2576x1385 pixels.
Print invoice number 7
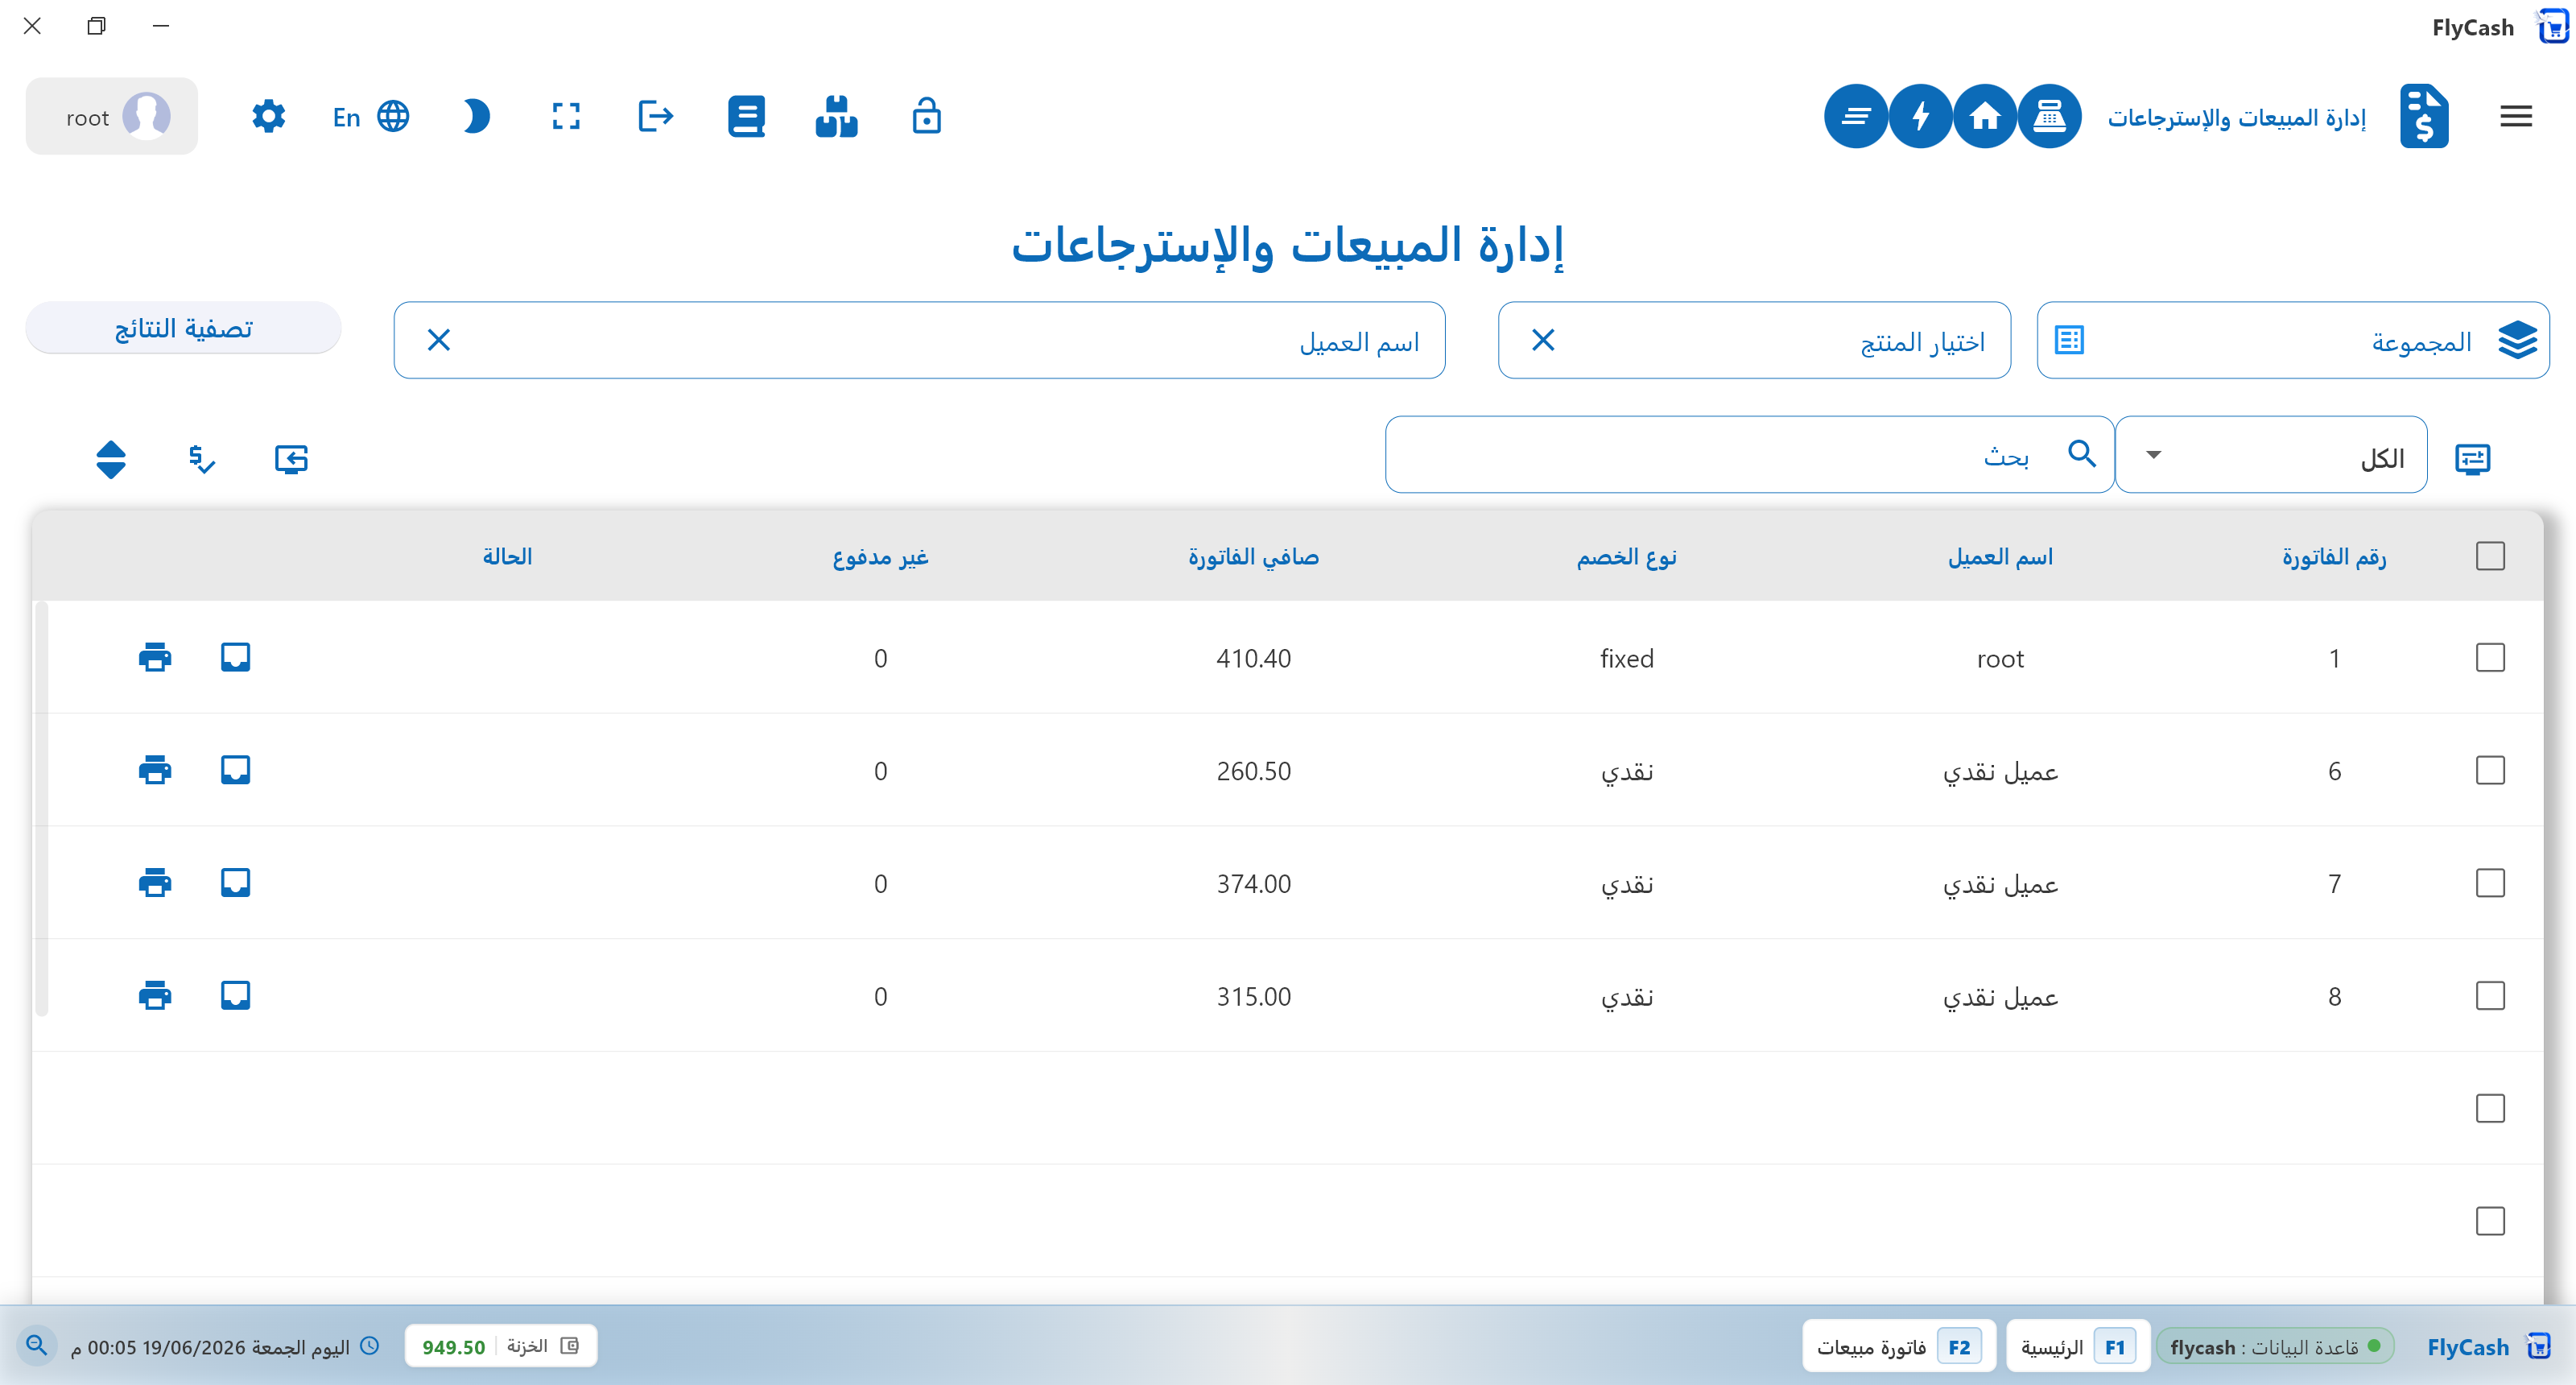coord(155,883)
